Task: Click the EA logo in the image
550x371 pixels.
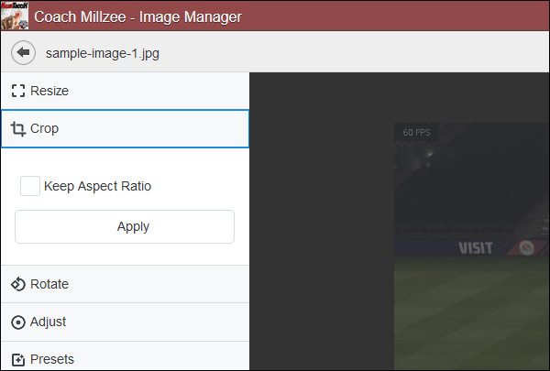Action: (527, 247)
